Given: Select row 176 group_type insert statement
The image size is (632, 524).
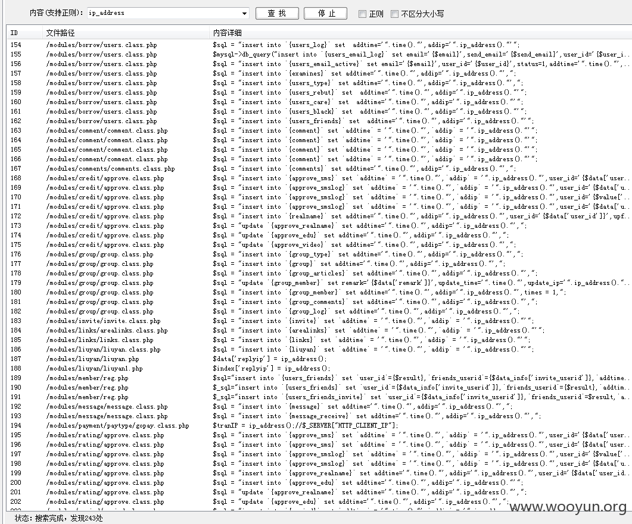Looking at the screenshot, I should [368, 255].
